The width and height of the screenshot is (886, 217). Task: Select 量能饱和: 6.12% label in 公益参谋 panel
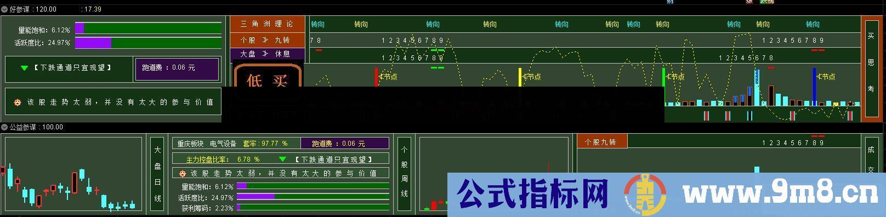pyautogui.click(x=207, y=187)
